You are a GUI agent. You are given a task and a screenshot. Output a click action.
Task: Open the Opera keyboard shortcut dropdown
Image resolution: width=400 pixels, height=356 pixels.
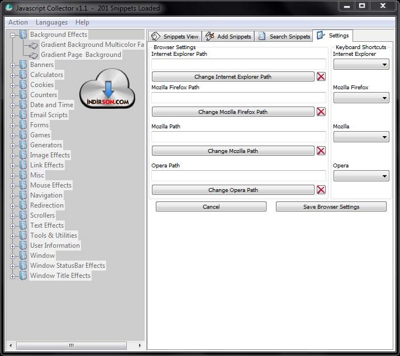[361, 176]
